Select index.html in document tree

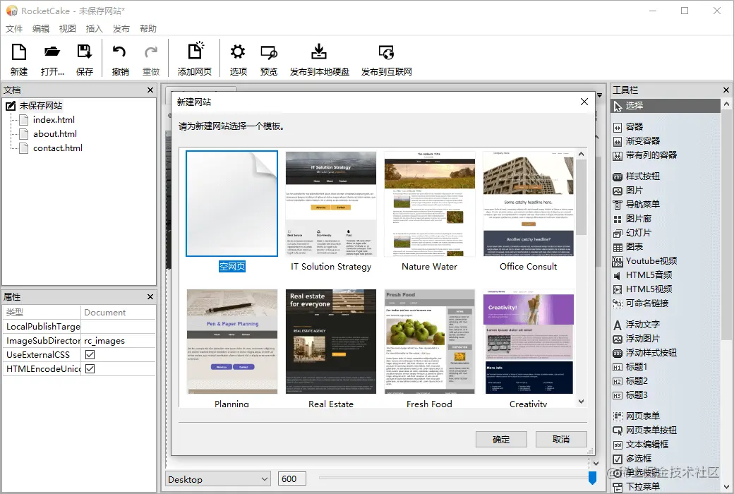click(x=54, y=120)
